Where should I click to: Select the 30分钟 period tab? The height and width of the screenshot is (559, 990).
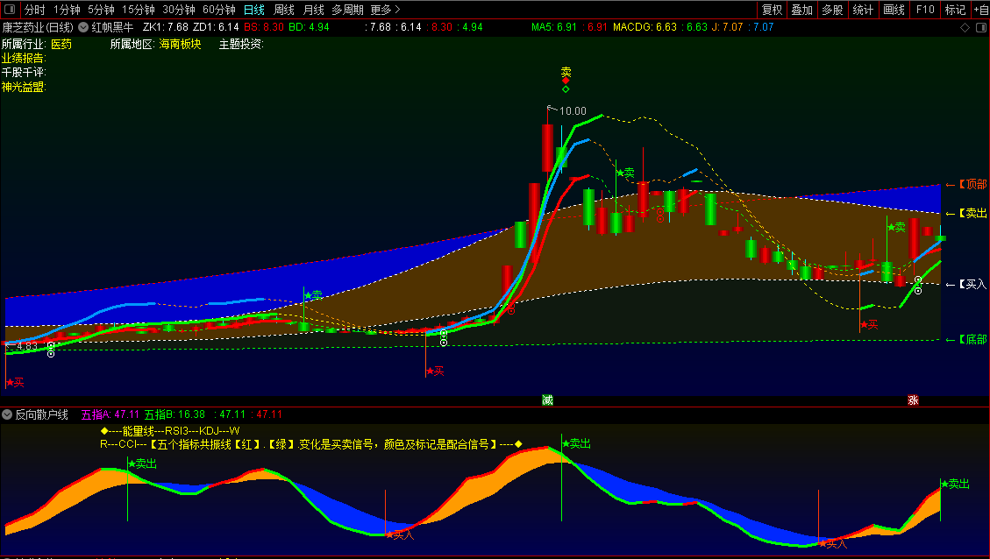click(x=179, y=11)
